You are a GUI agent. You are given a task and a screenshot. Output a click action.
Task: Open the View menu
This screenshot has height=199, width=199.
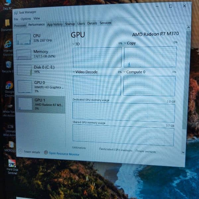37,18
